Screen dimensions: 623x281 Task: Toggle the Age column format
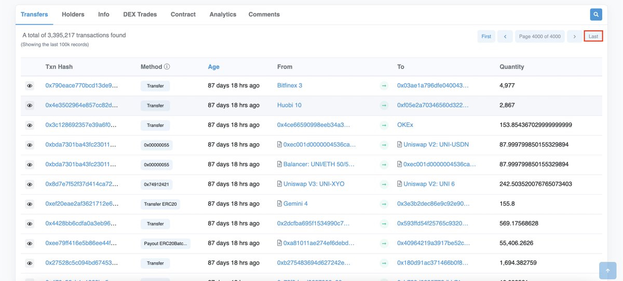pos(214,67)
